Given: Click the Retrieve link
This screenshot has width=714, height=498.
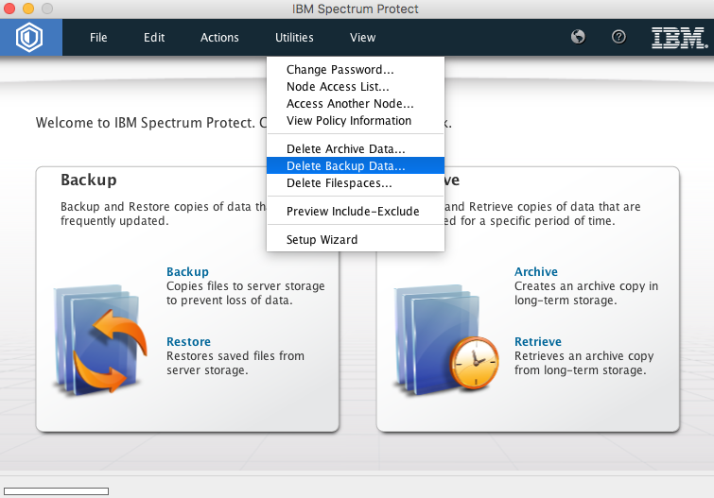Looking at the screenshot, I should point(538,341).
